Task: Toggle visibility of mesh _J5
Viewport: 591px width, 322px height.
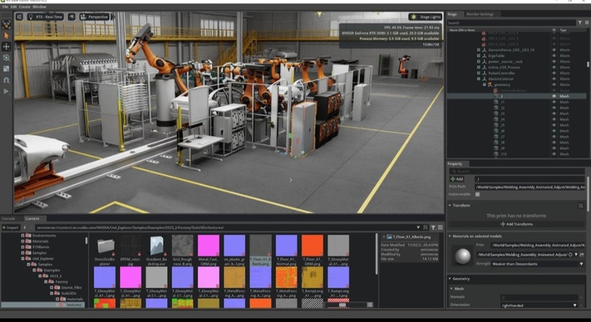Action: (554, 125)
